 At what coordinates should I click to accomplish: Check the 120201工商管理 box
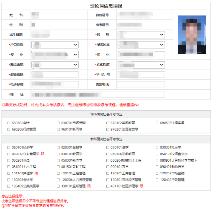pos(108,174)
